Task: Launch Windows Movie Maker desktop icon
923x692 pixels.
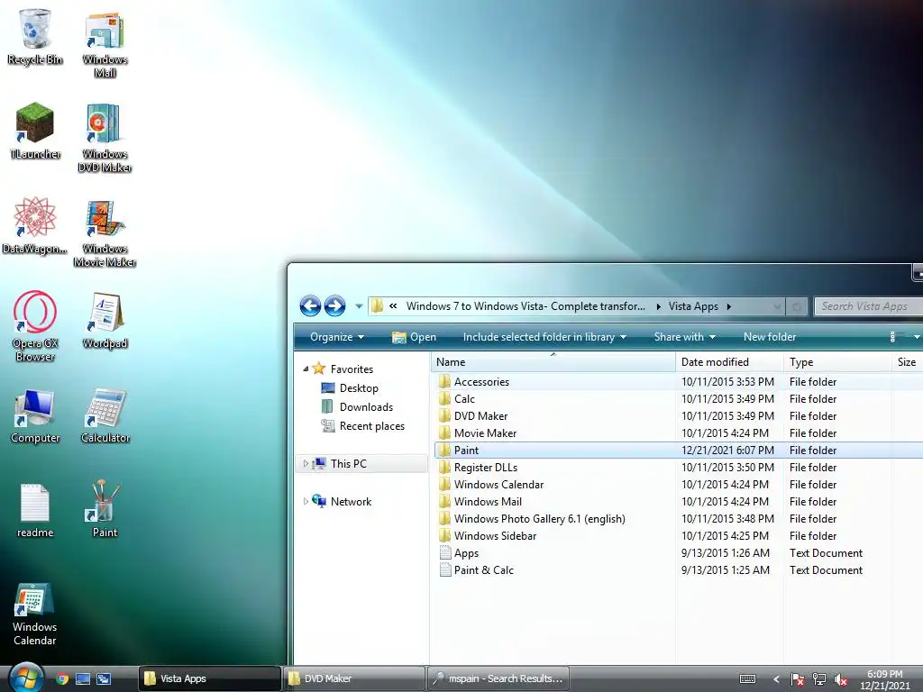Action: click(105, 233)
